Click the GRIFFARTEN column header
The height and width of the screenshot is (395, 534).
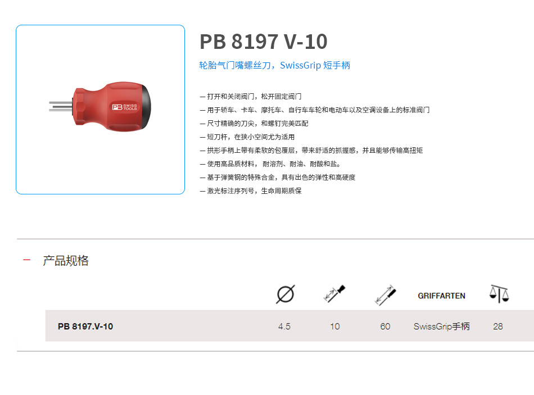pos(441,296)
